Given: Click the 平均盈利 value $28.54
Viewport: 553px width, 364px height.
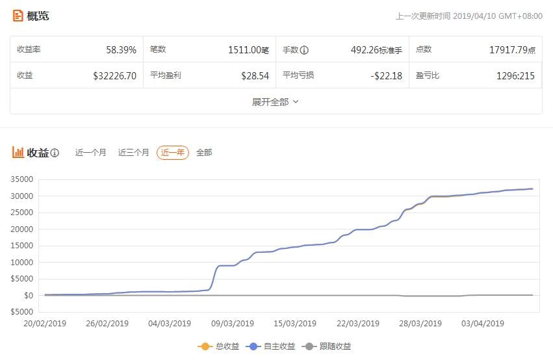Looking at the screenshot, I should coord(255,76).
